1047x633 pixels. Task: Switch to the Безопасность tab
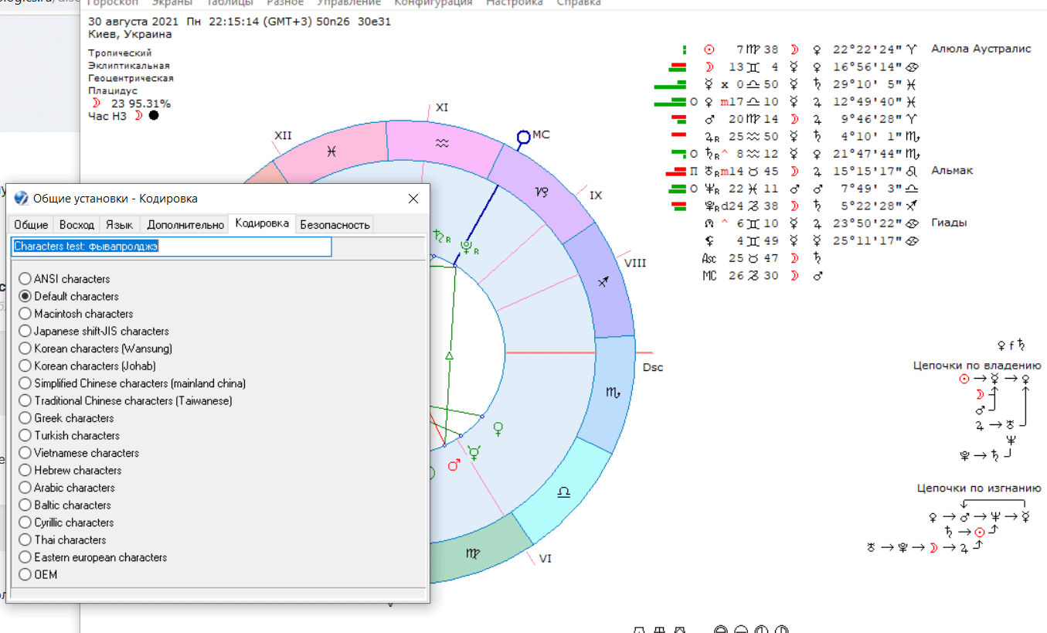tap(335, 225)
